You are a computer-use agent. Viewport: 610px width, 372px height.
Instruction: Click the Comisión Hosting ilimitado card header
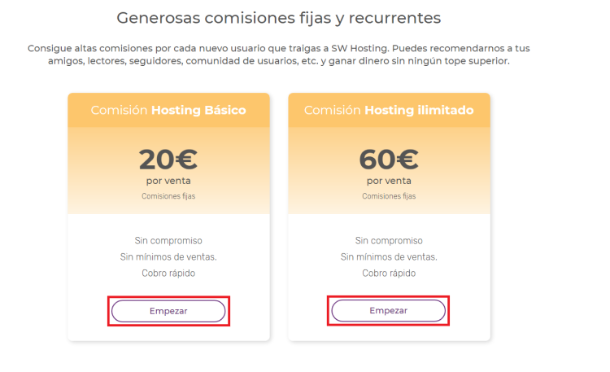tap(389, 110)
